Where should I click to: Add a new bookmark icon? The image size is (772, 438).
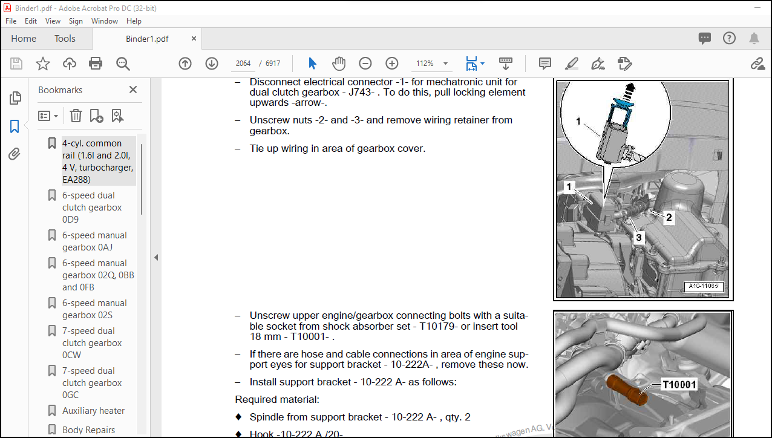pyautogui.click(x=96, y=116)
